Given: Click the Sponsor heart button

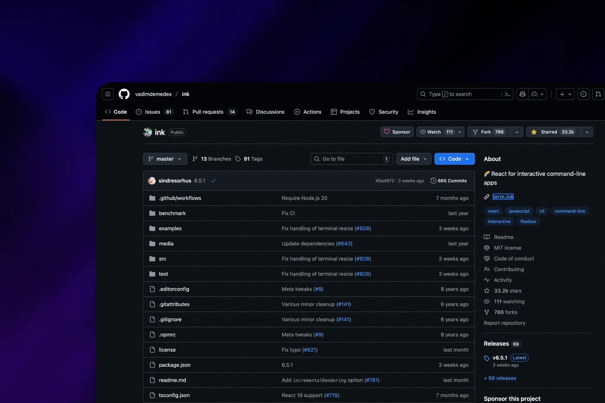Looking at the screenshot, I should [x=397, y=132].
